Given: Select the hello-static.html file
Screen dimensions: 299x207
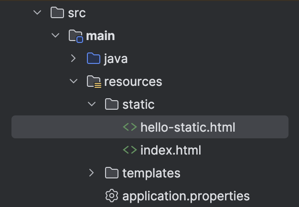Looking at the screenshot, I should (x=188, y=127).
